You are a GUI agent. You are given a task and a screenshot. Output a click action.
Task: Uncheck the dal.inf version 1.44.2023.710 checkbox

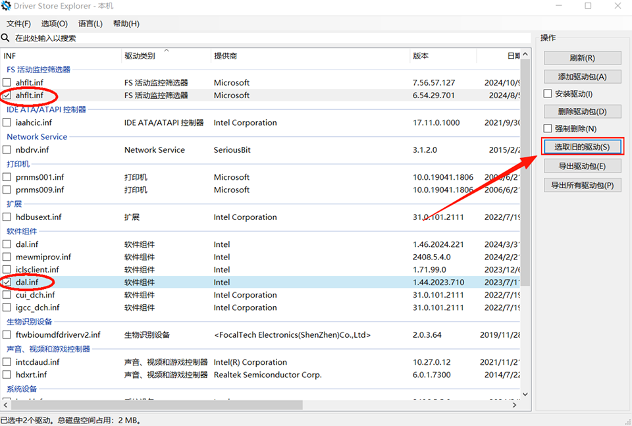tap(7, 282)
